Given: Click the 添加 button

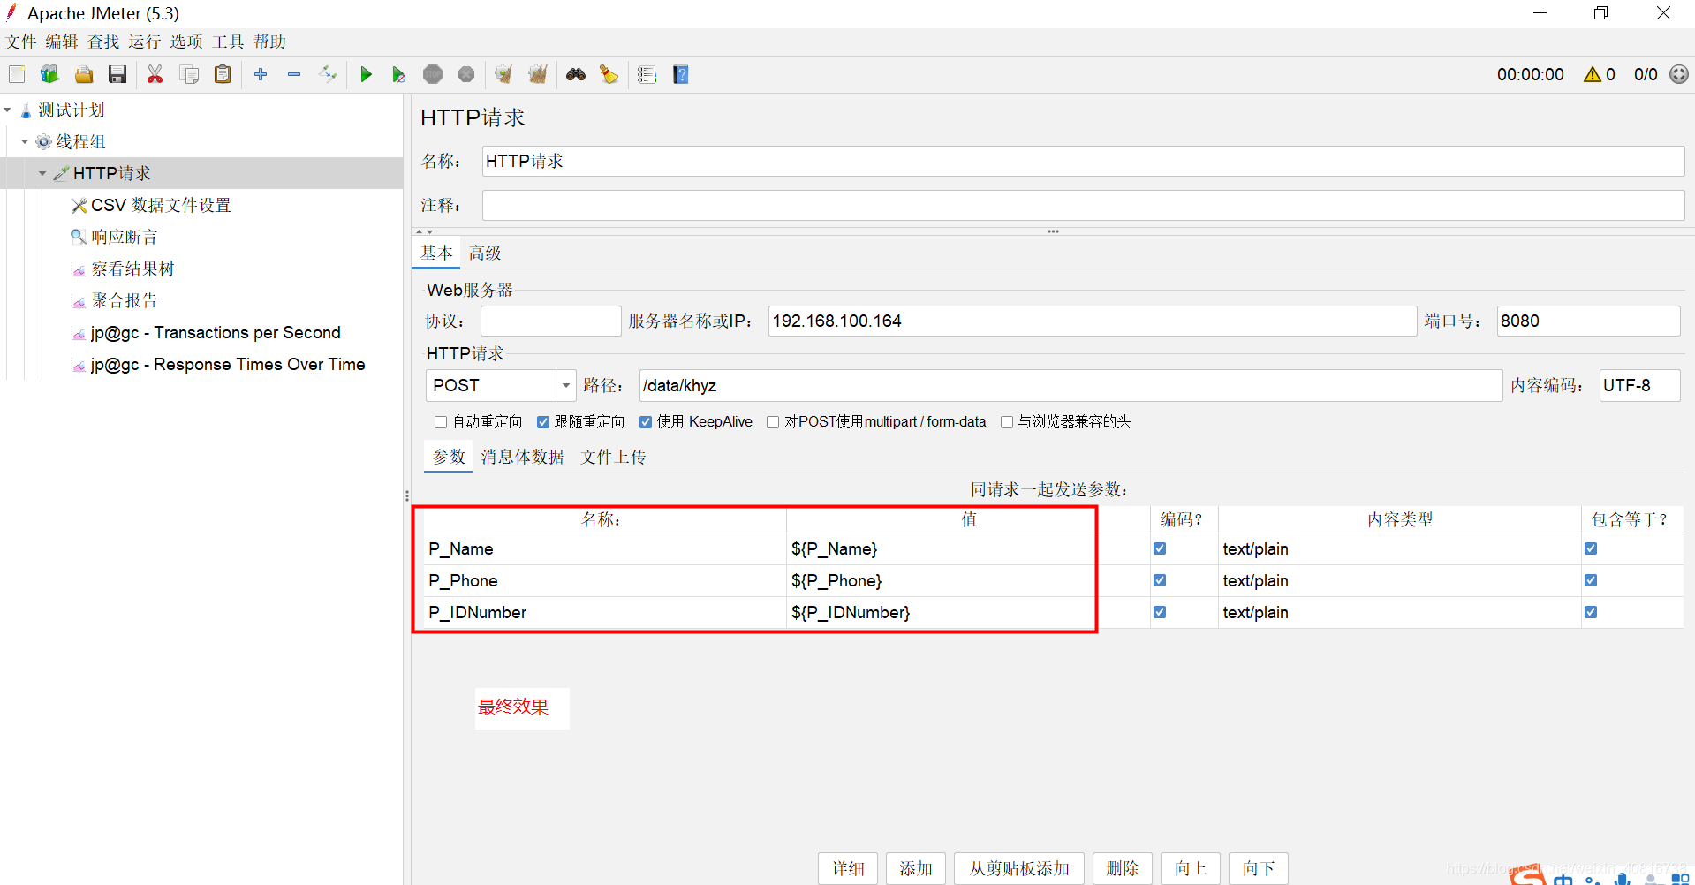Looking at the screenshot, I should (x=916, y=869).
